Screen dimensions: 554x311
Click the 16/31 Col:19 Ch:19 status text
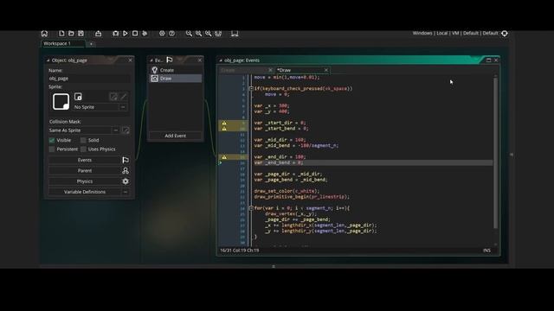(x=240, y=251)
